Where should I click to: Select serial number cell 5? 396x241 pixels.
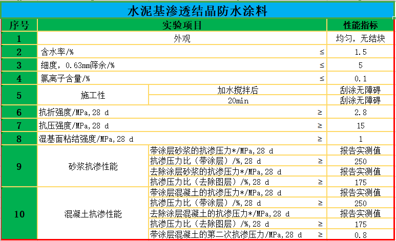pos(19,95)
